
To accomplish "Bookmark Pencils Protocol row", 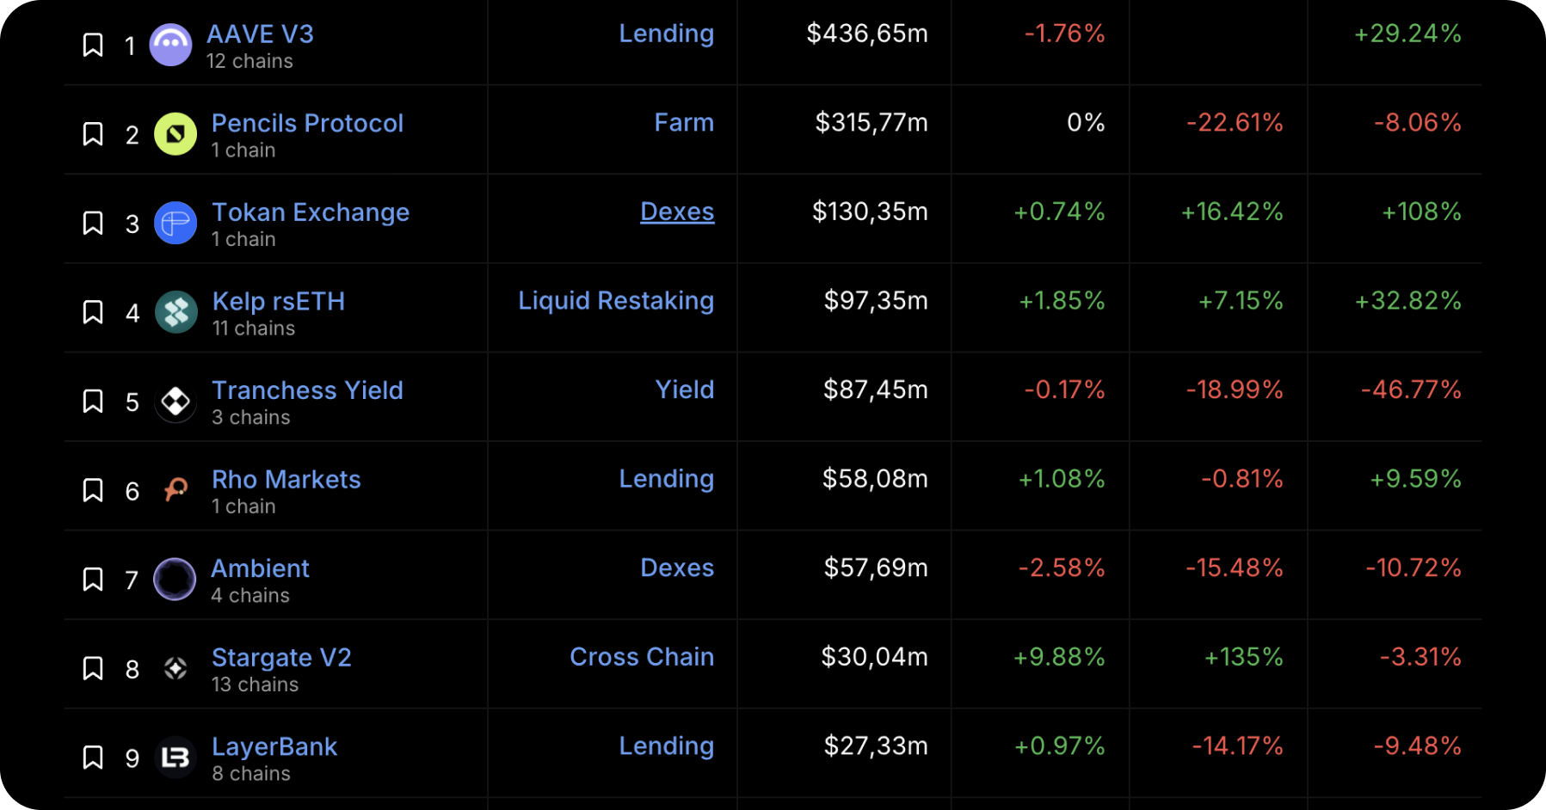I will coord(93,134).
